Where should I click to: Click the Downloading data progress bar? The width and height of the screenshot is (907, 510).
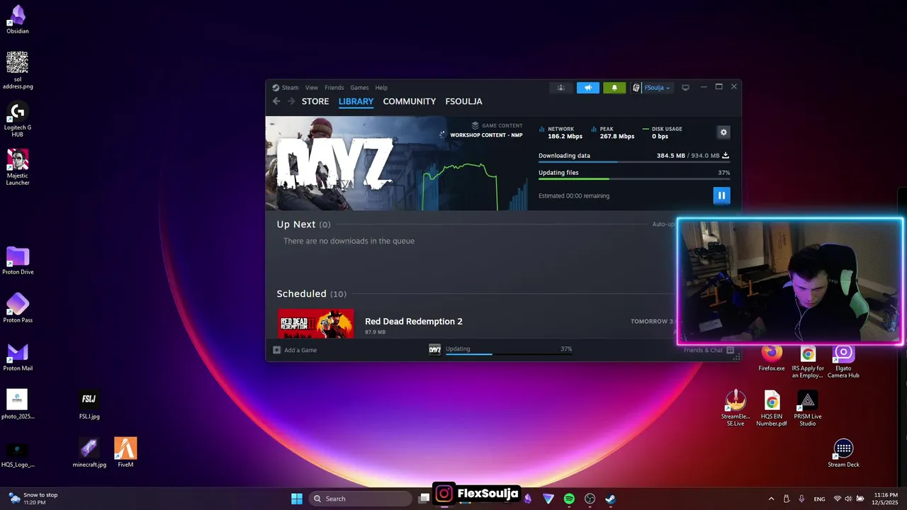pyautogui.click(x=634, y=163)
